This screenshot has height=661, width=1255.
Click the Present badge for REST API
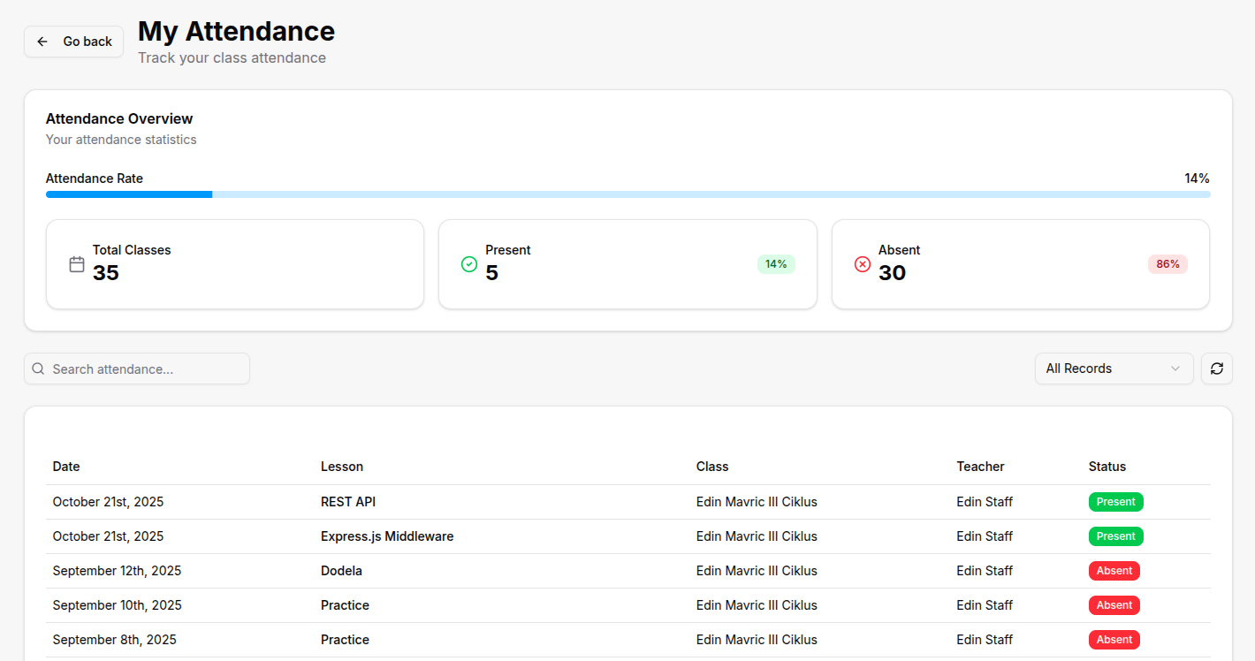click(1115, 502)
